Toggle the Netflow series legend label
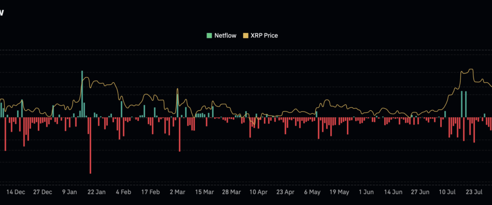The width and height of the screenshot is (492, 205). click(x=225, y=36)
